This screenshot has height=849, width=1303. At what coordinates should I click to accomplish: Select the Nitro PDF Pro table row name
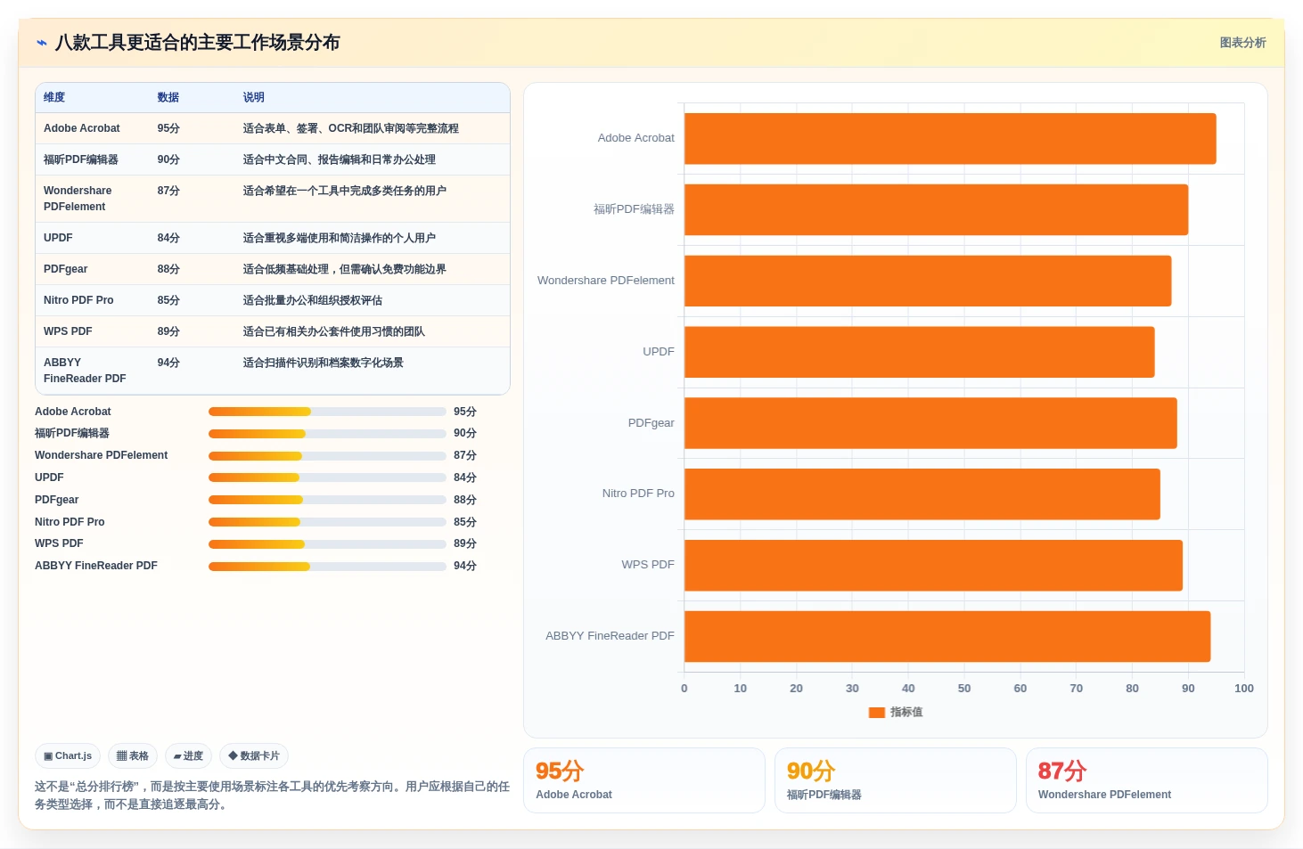(x=78, y=300)
